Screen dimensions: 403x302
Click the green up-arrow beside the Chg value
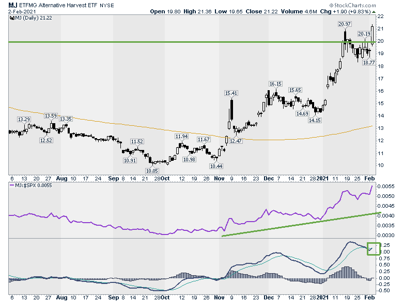coord(374,12)
